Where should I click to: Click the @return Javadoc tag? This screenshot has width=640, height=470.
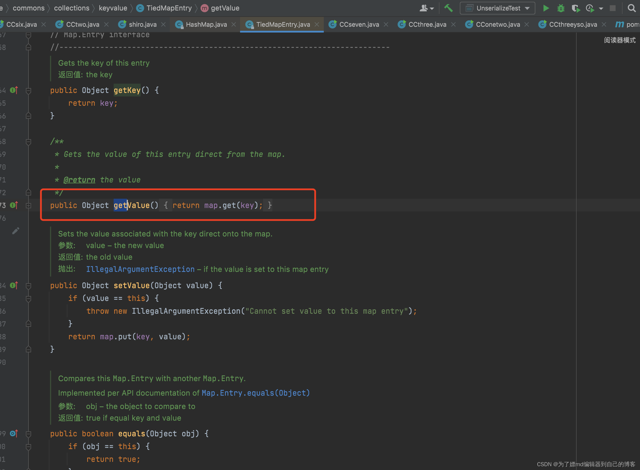(x=79, y=180)
